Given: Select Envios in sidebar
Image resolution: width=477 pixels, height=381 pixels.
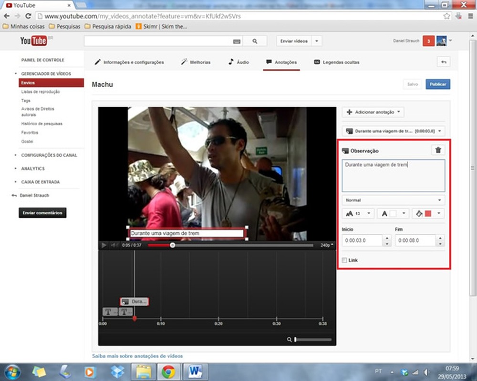Looking at the screenshot, I should 51,83.
